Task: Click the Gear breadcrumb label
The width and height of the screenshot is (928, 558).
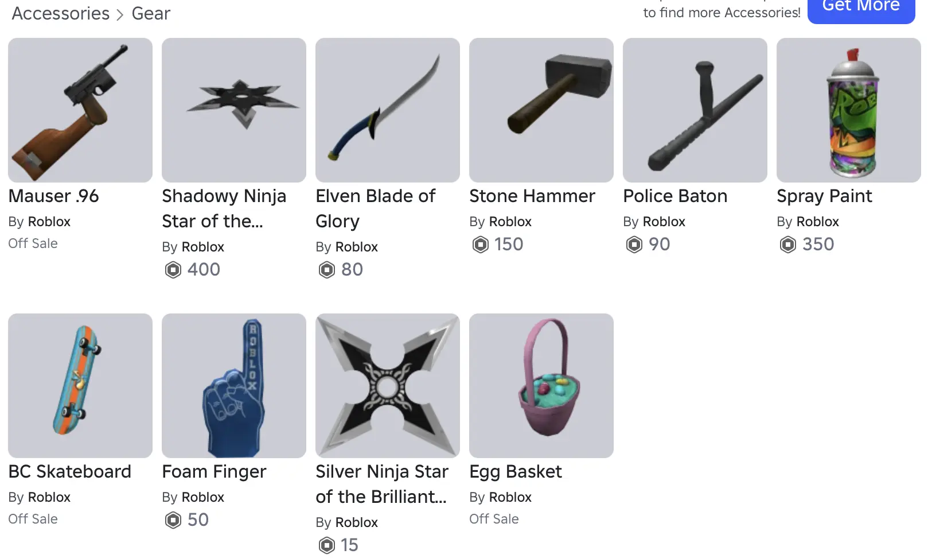Action: tap(151, 13)
